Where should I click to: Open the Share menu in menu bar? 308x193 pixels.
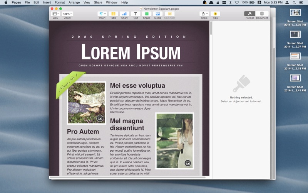coord(98,2)
